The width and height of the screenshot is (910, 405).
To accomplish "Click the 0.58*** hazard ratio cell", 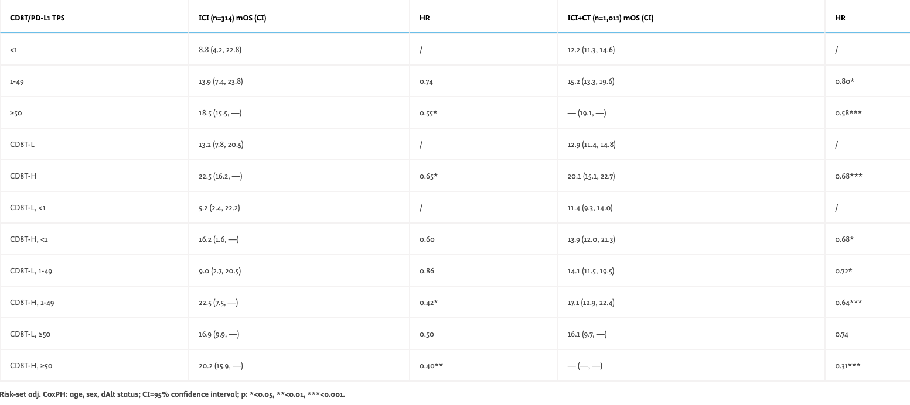I will (x=847, y=113).
